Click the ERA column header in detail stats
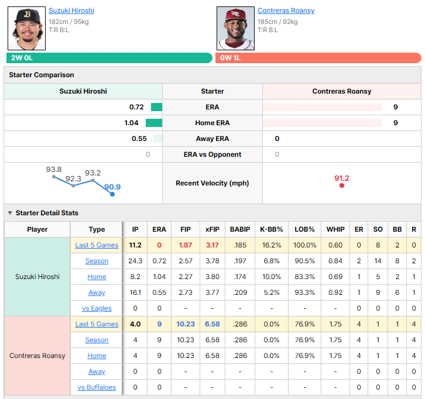Screen dimensions: 425x399 click(x=159, y=229)
